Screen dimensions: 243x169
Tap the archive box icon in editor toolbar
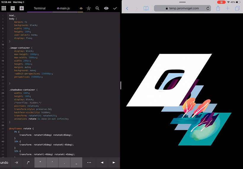pos(13,8)
